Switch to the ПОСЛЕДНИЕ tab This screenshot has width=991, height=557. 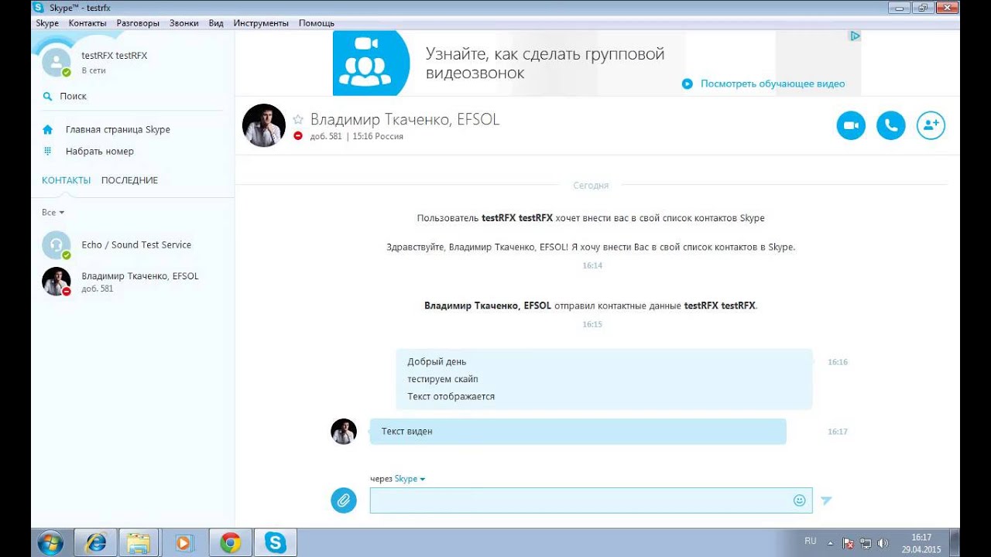[x=129, y=180]
